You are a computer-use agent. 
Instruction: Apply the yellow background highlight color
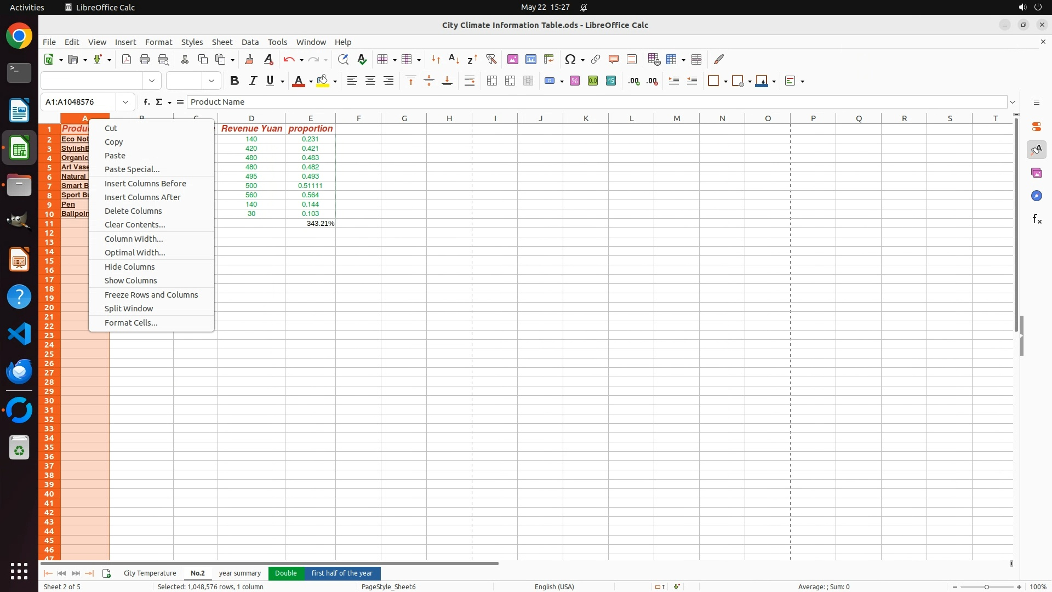click(x=323, y=81)
